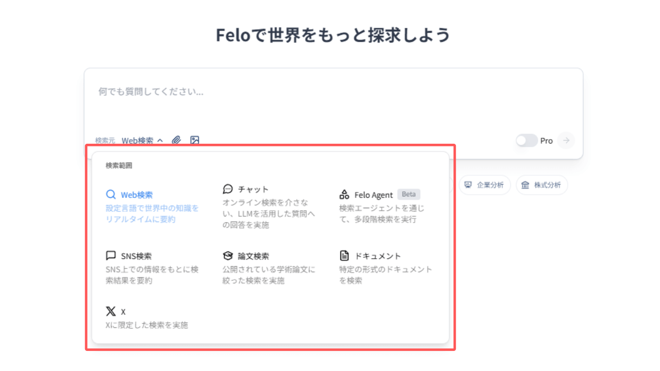The image size is (660, 371).
Task: Collapse the Web検索 source dropdown
Action: pyautogui.click(x=142, y=140)
